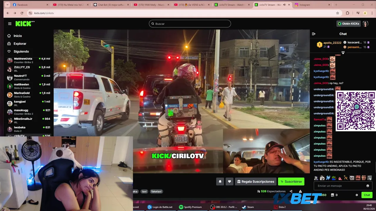Select the taxi tag
This screenshot has width=376, height=211.
[144, 191]
